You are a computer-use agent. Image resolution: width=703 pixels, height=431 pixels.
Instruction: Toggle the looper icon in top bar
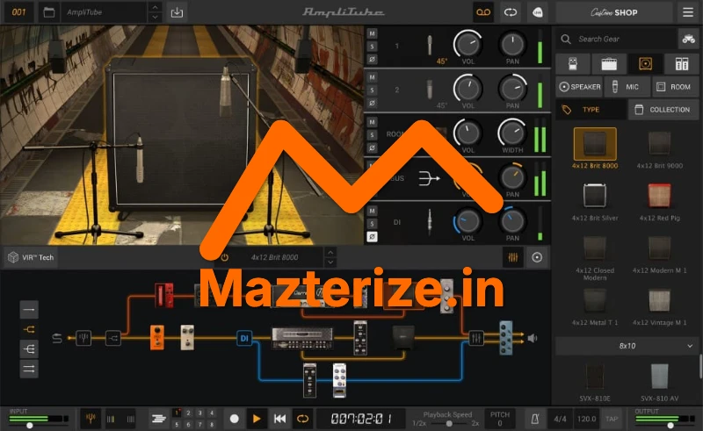click(511, 12)
